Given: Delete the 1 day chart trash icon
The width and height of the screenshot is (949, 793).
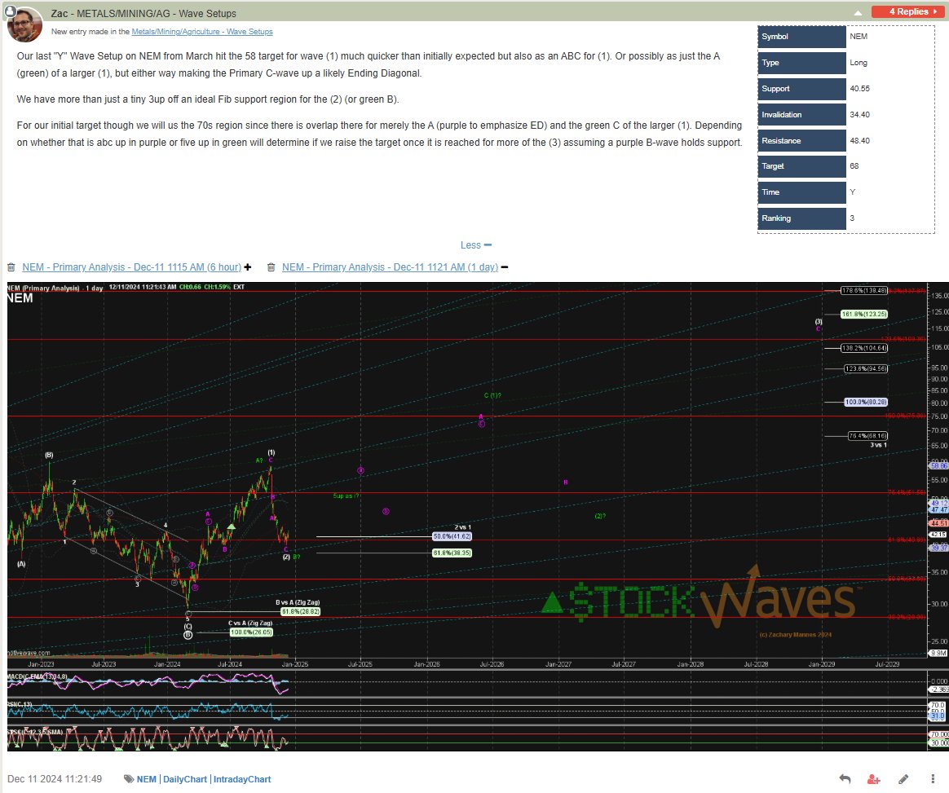Looking at the screenshot, I should click(271, 267).
